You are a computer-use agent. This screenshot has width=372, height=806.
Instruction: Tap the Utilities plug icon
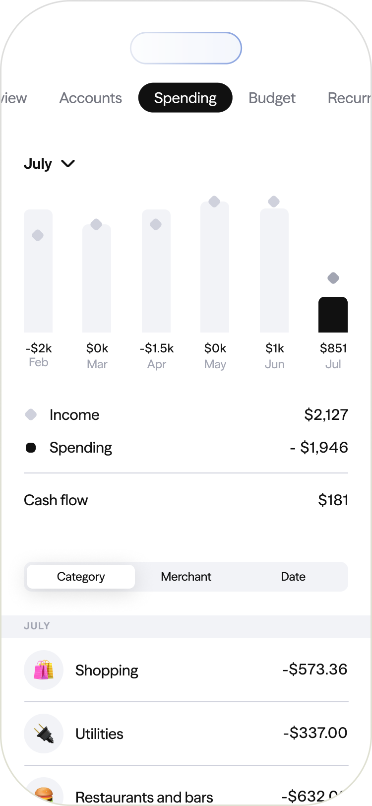pos(44,734)
